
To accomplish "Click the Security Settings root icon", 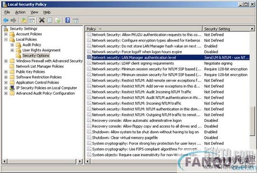I will [6, 29].
